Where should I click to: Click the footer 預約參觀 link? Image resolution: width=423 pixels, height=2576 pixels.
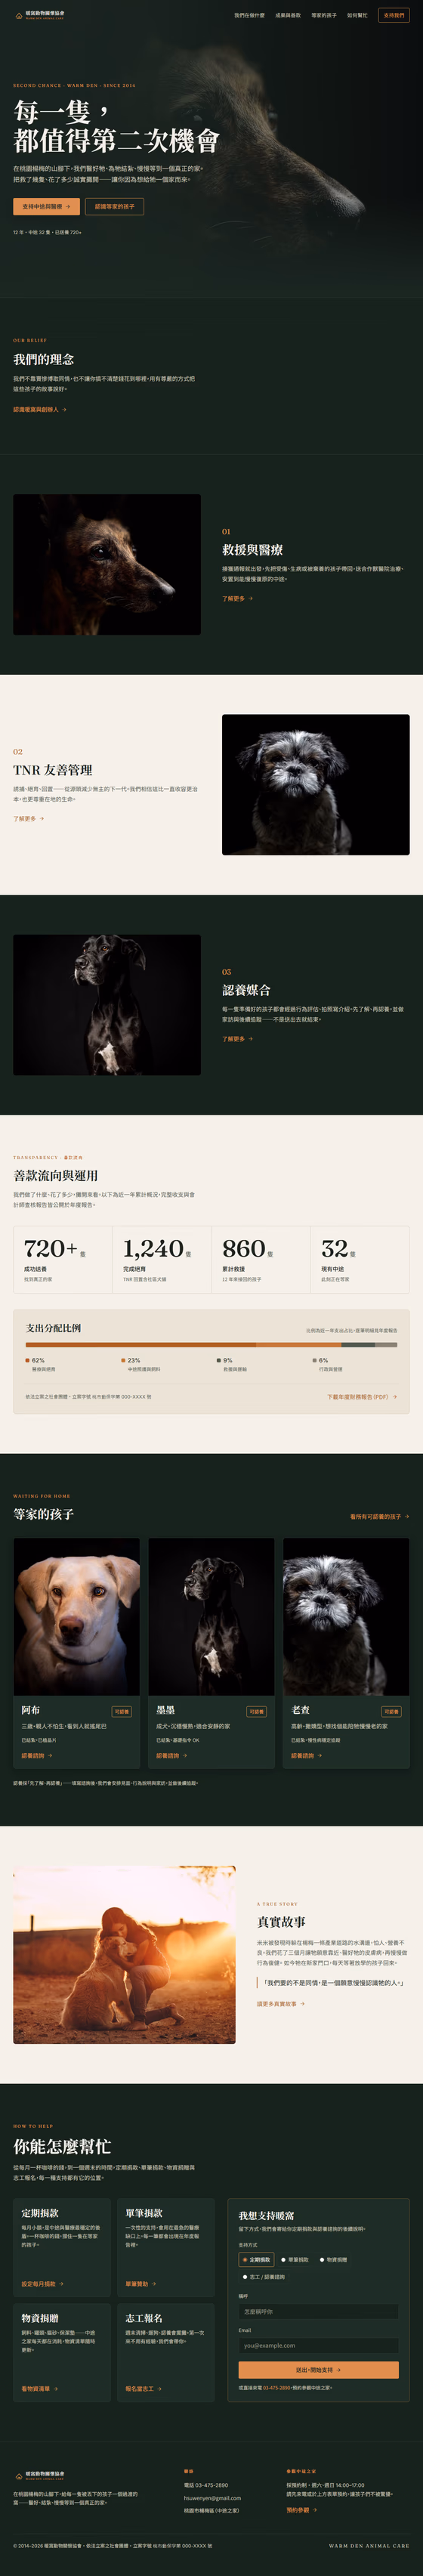[301, 2510]
